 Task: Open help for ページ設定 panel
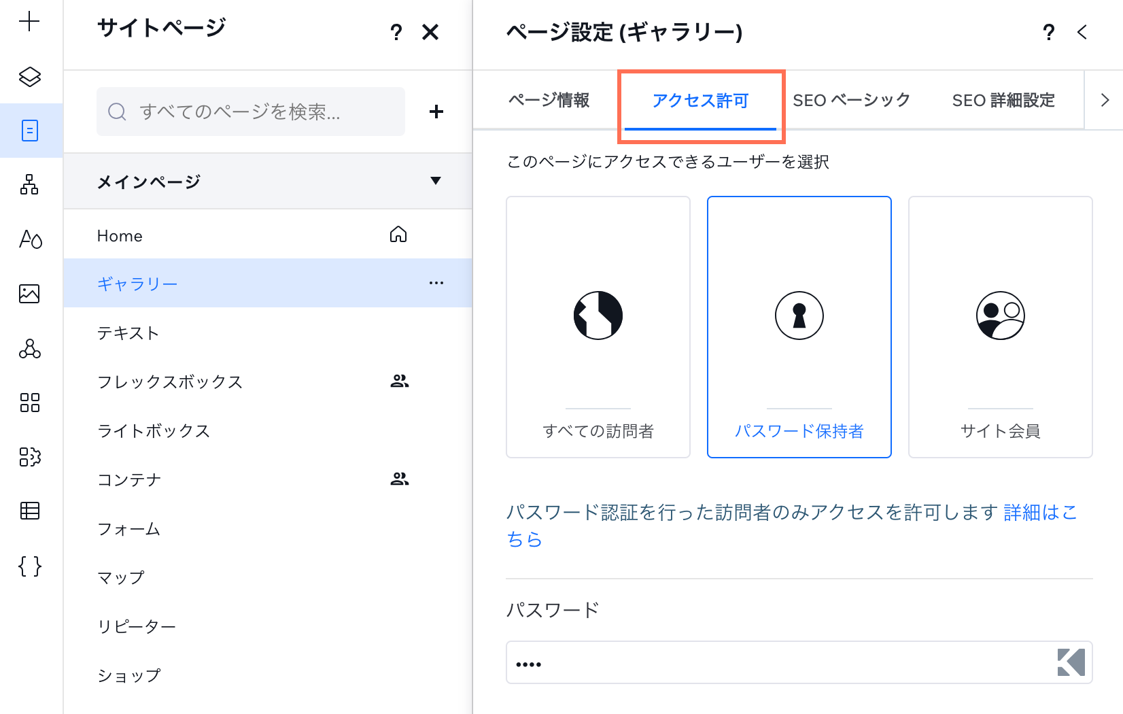(x=1049, y=32)
